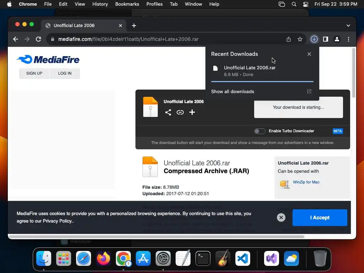Image resolution: width=364 pixels, height=273 pixels.
Task: Click the address bar URL
Action: pos(128,39)
